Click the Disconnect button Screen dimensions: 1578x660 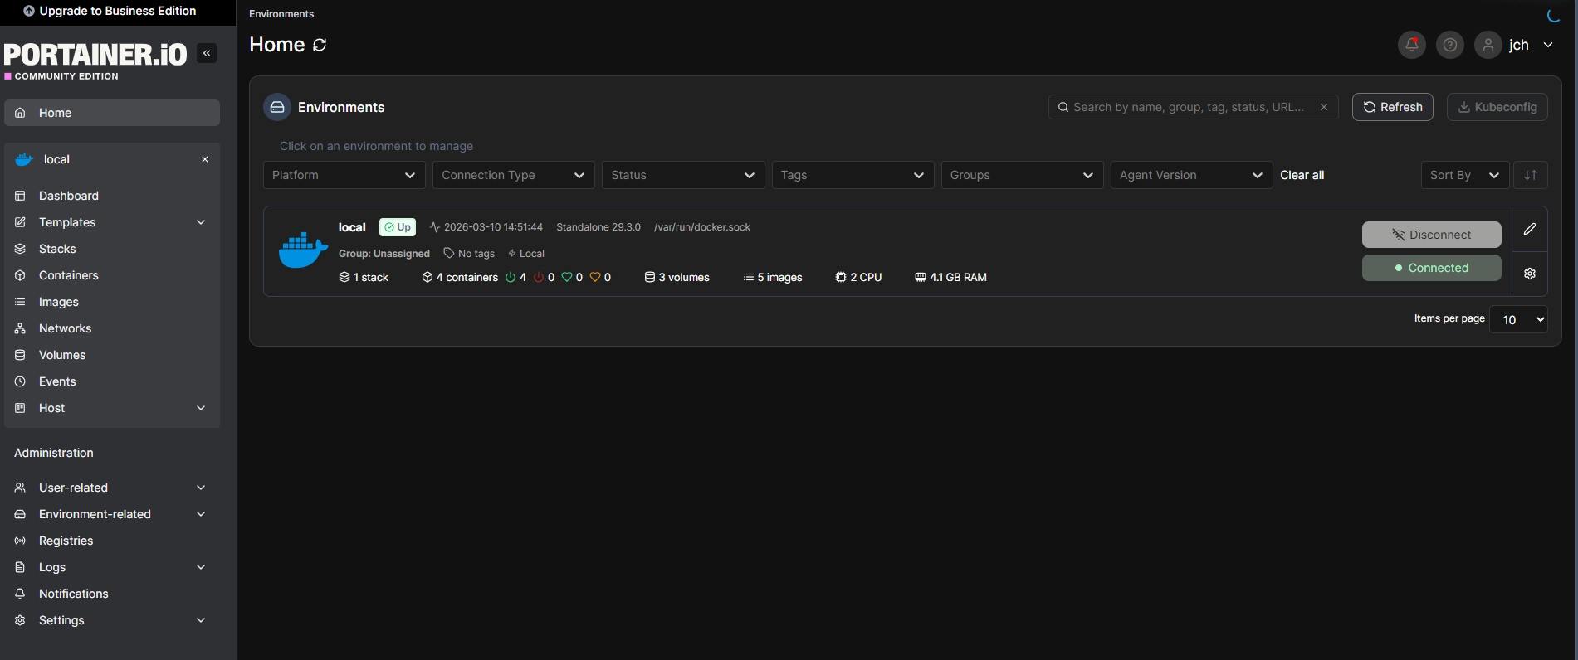pyautogui.click(x=1430, y=235)
